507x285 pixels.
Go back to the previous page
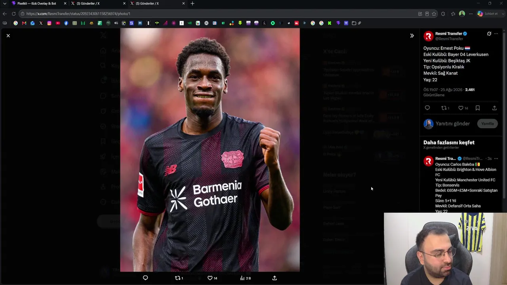click(5, 13)
